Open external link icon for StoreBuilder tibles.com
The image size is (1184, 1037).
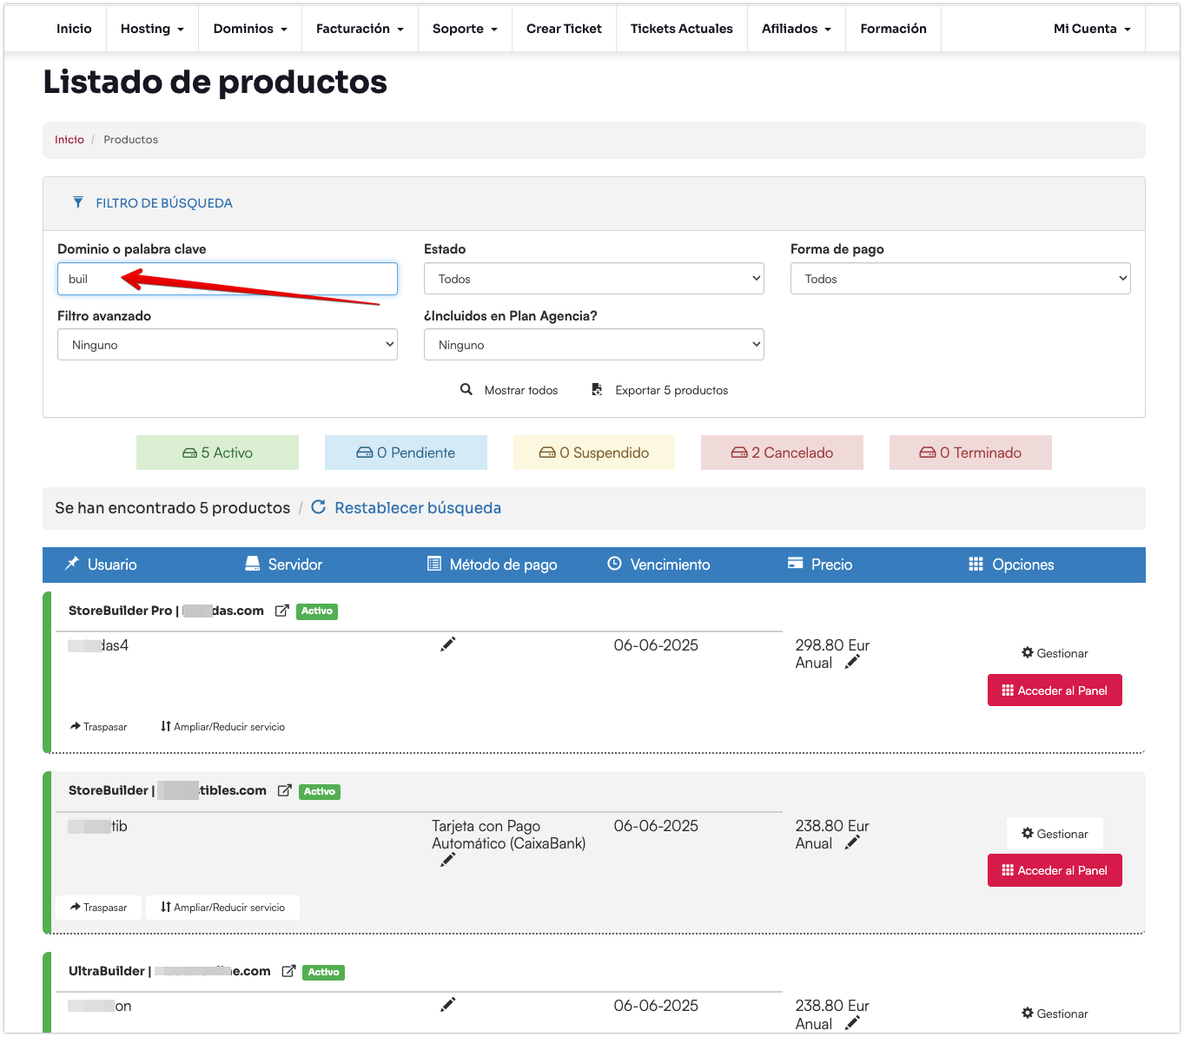click(x=284, y=790)
